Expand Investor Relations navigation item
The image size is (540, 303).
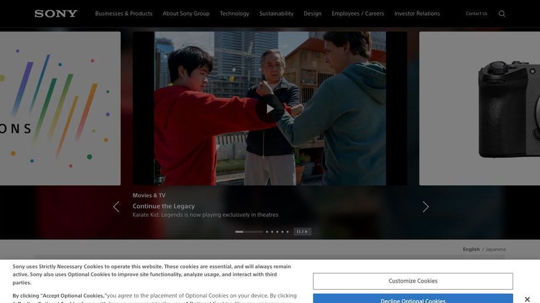[x=417, y=13]
